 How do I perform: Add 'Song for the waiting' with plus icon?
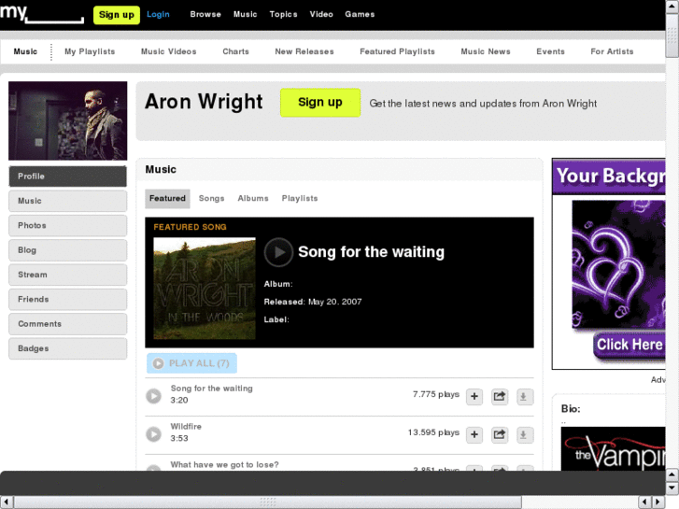[474, 396]
